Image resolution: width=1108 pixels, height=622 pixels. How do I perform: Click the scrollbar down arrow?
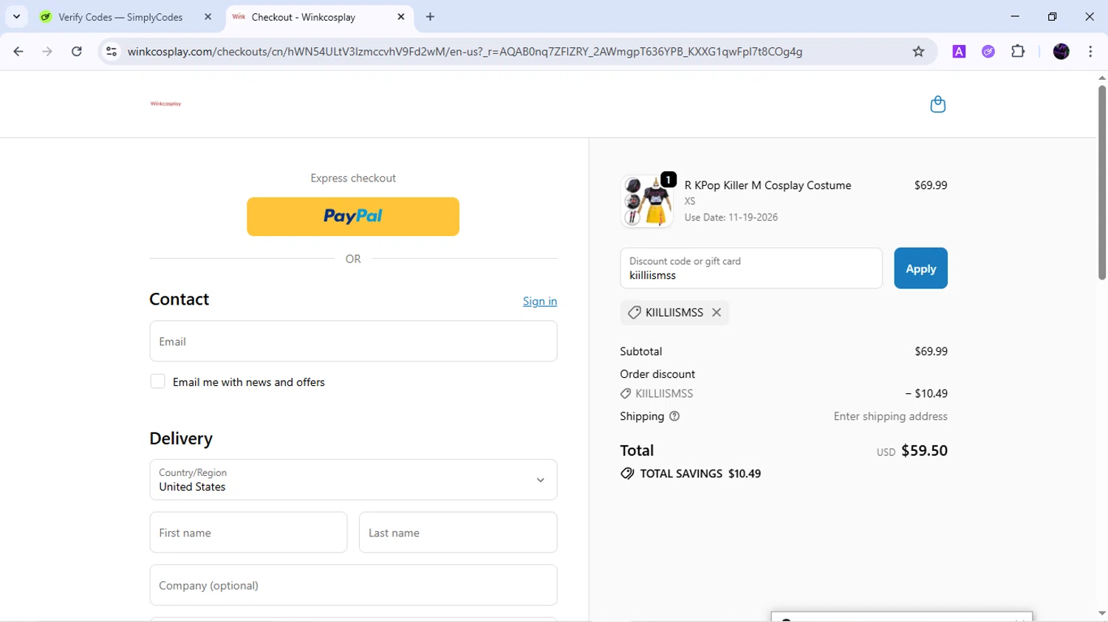click(x=1101, y=613)
